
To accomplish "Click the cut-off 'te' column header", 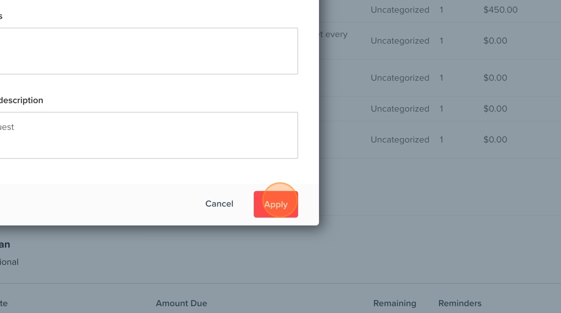I will [x=4, y=303].
